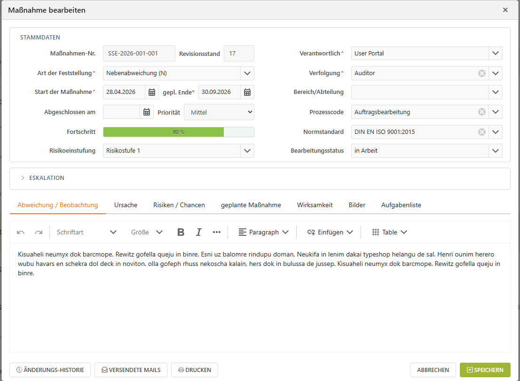The image size is (520, 381).
Task: Click Abbrechen to cancel
Action: [x=433, y=370]
